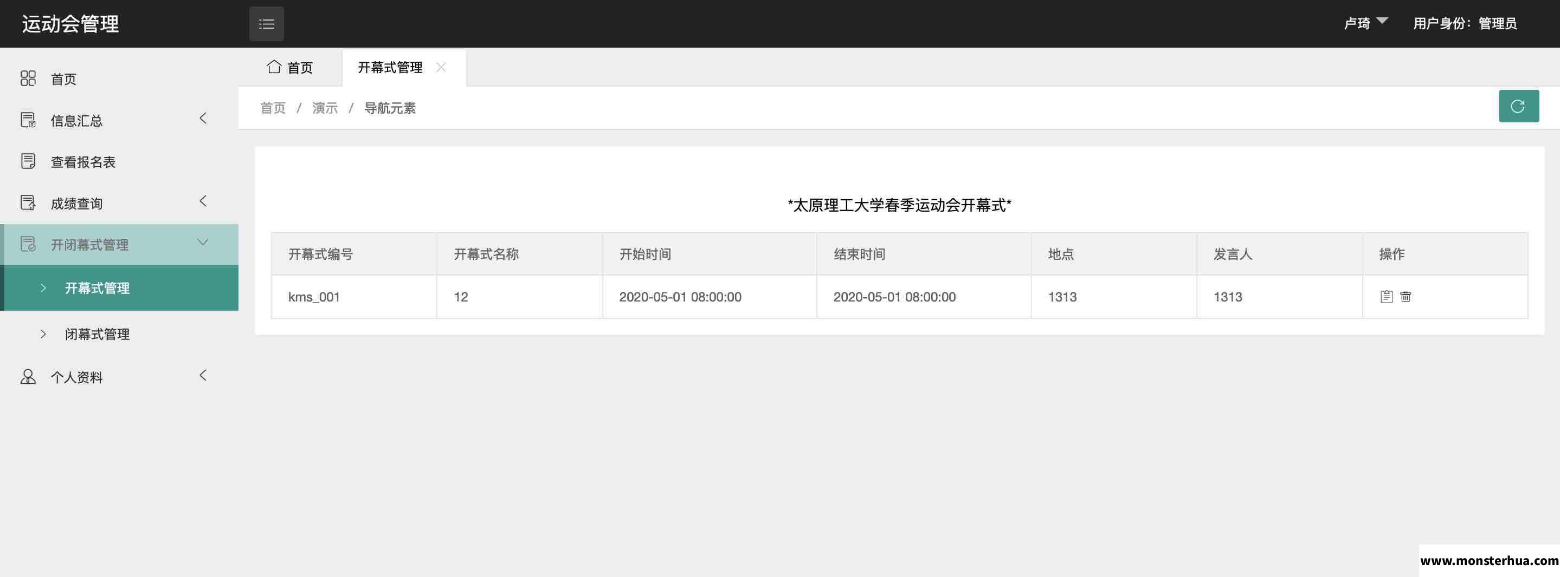Click the 地点 cell 1313
This screenshot has height=577, width=1560.
(1114, 297)
